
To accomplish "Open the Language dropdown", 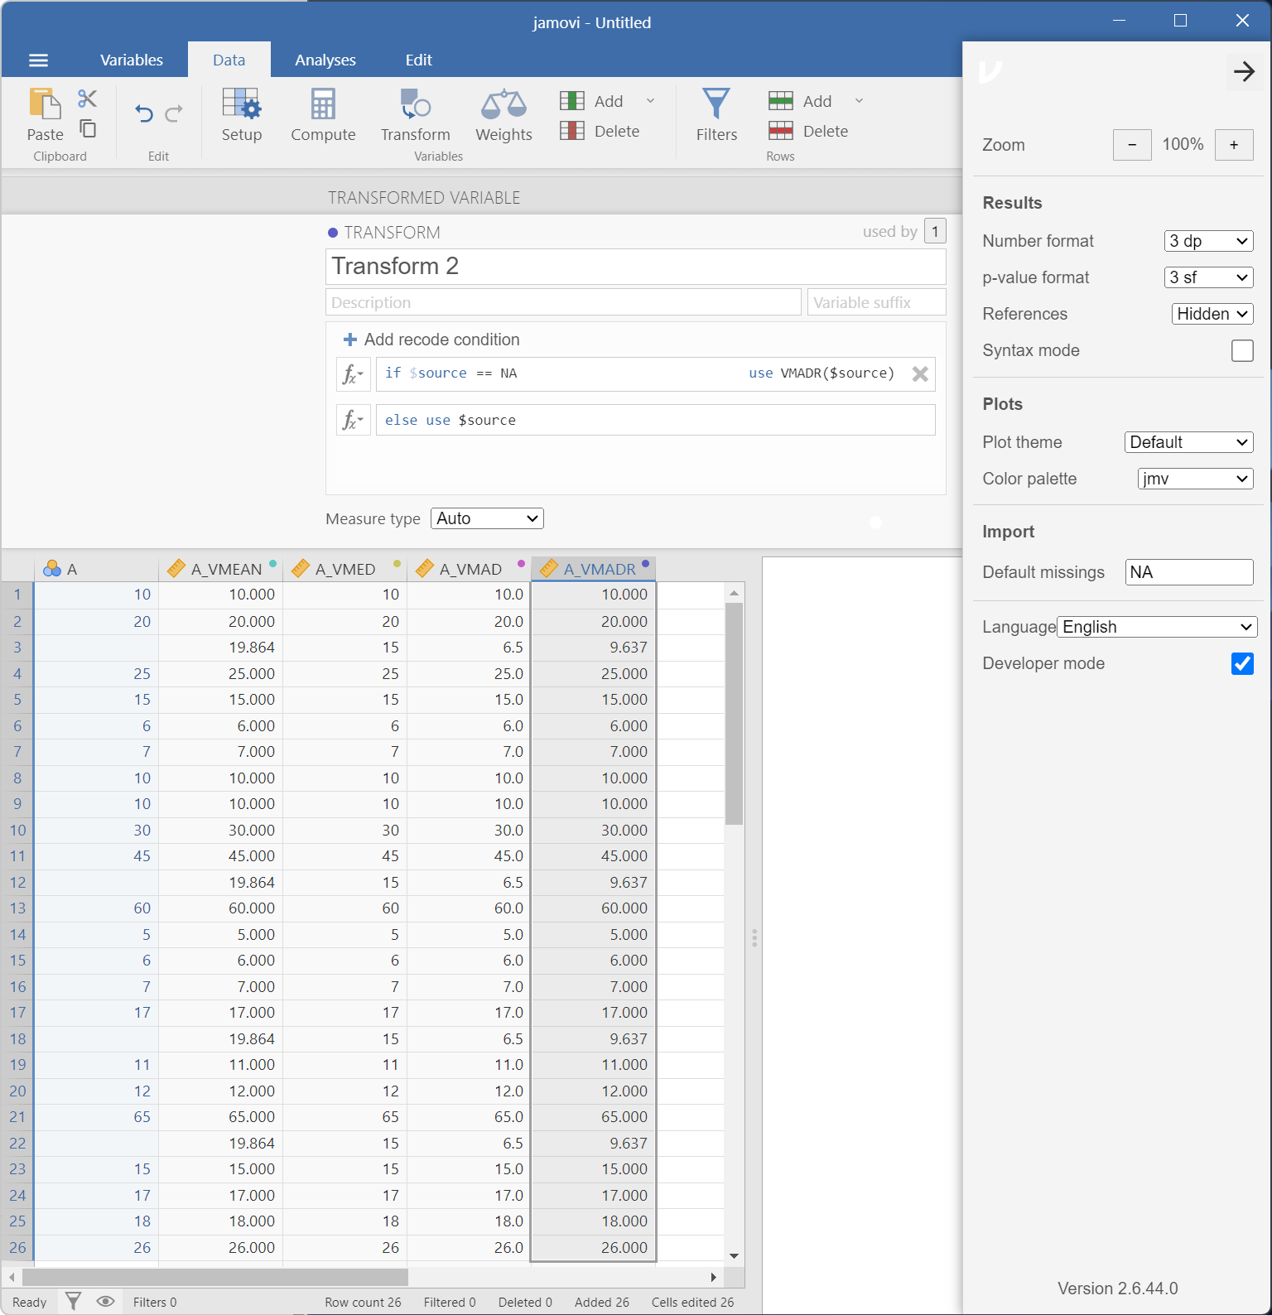I will 1157,627.
